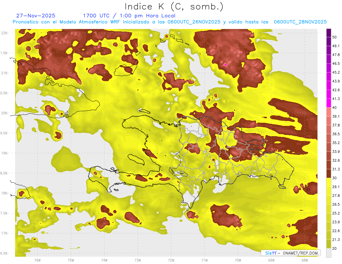Click the color bar value "29.1"
The width and height of the screenshot is (342, 264).
[336, 187]
